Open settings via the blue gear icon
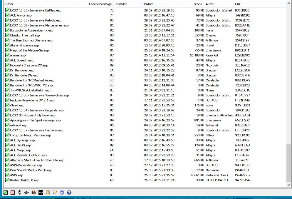 click(x=62, y=193)
